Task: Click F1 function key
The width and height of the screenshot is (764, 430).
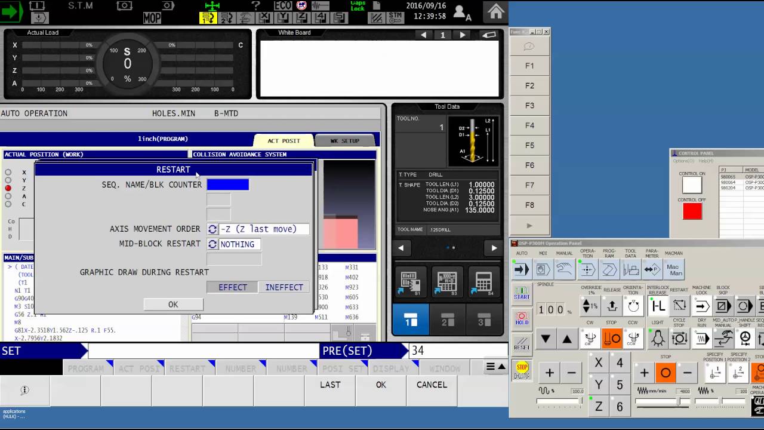Action: click(x=529, y=66)
